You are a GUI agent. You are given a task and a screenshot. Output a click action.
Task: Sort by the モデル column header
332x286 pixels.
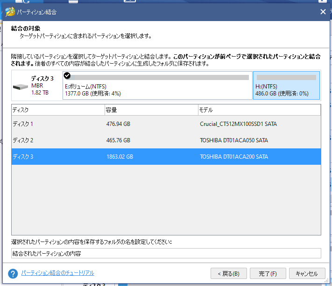[259, 110]
